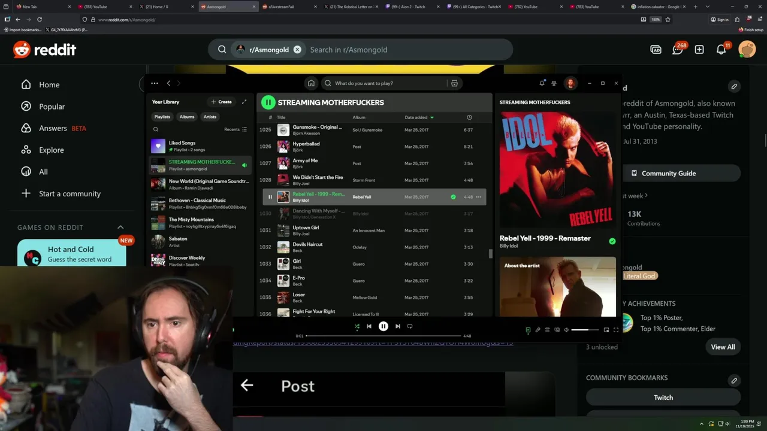767x431 pixels.
Task: Open Community Guide button
Action: (663, 173)
